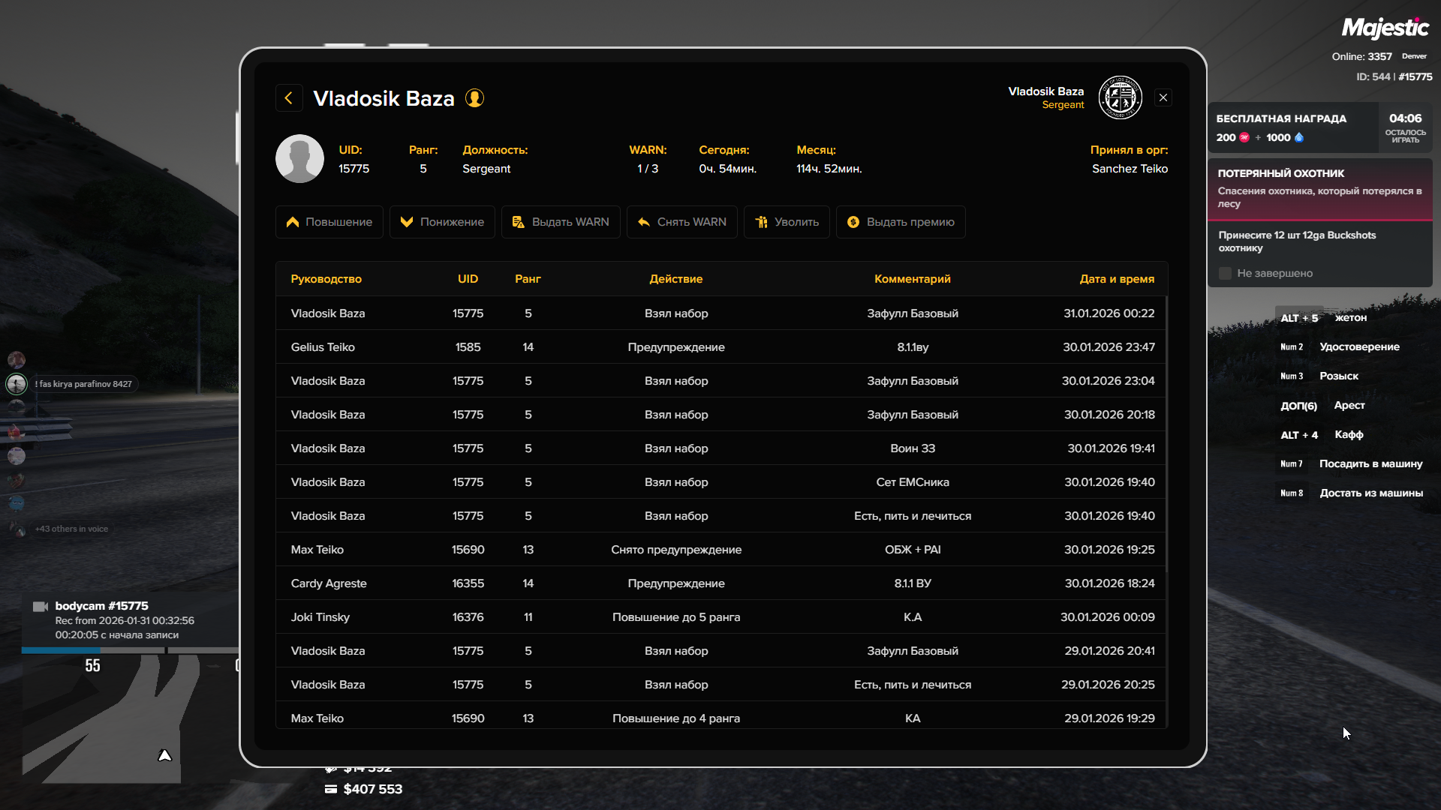This screenshot has width=1441, height=810.
Task: Click the grey profile avatar picture
Action: (299, 159)
